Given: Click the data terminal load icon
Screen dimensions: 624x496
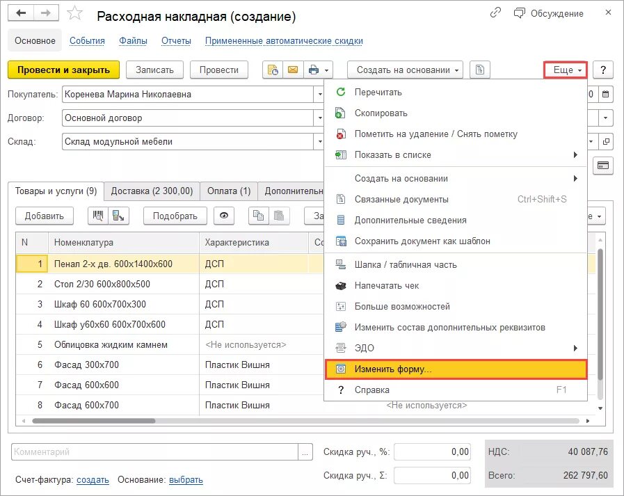Looking at the screenshot, I should pos(118,216).
